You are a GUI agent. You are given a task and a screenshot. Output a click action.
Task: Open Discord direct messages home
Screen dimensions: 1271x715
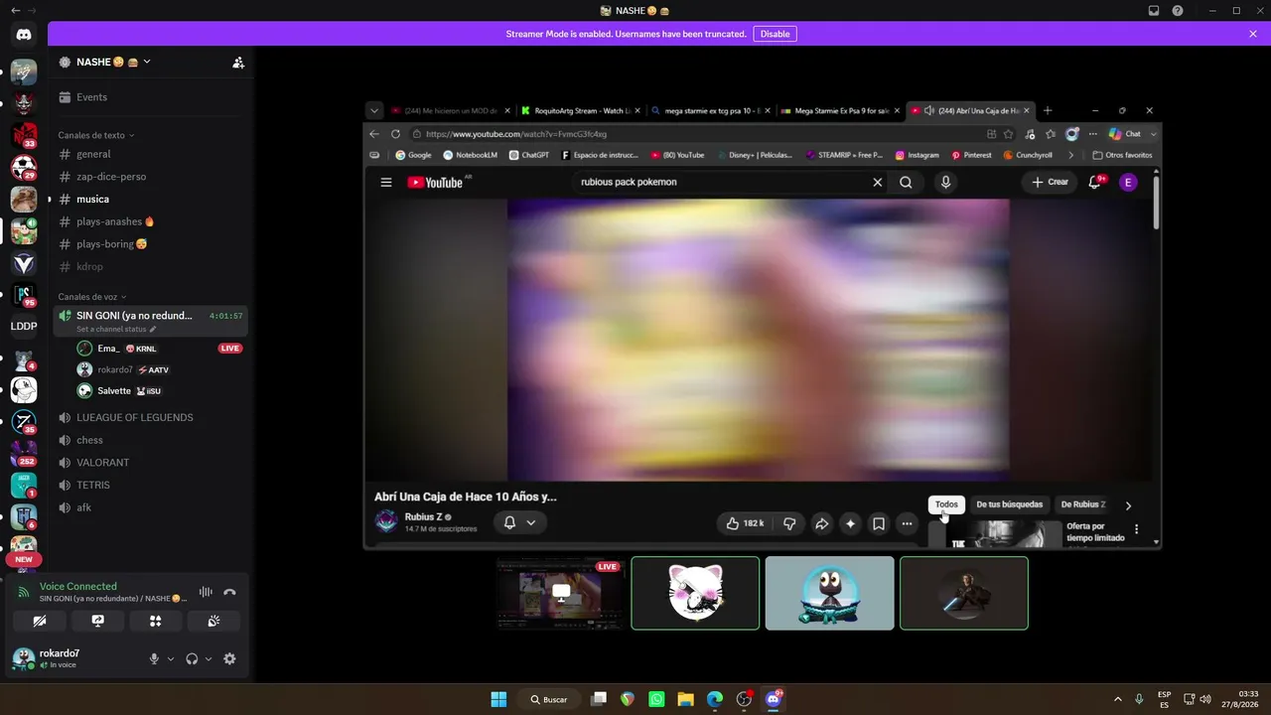[x=24, y=35]
